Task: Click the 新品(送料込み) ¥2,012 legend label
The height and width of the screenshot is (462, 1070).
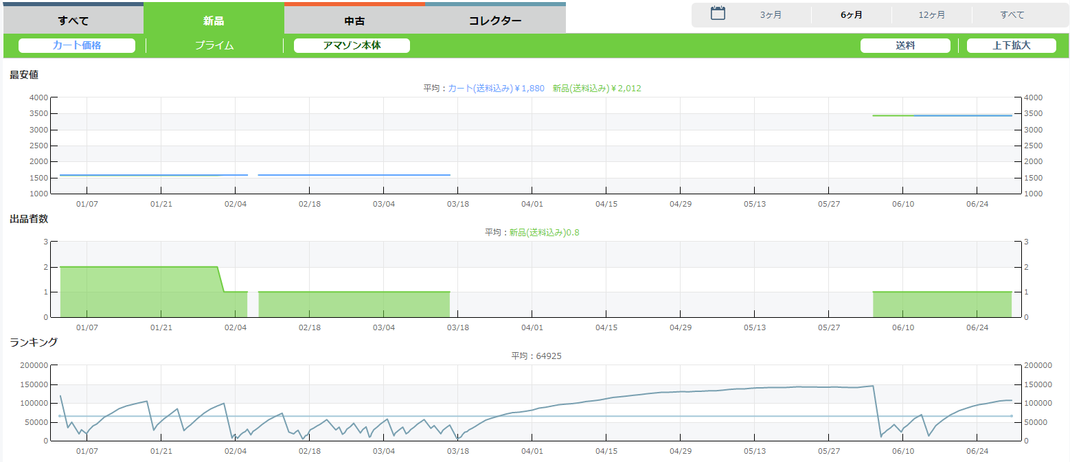Action: pos(596,89)
